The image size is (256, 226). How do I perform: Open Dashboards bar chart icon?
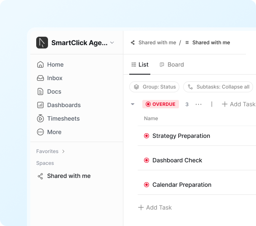(x=40, y=105)
